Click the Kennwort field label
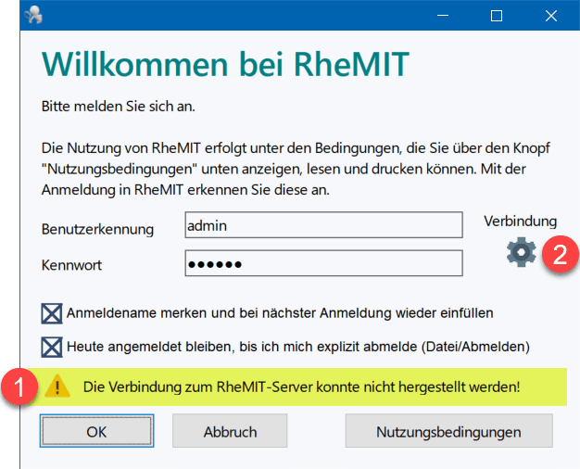 click(71, 265)
